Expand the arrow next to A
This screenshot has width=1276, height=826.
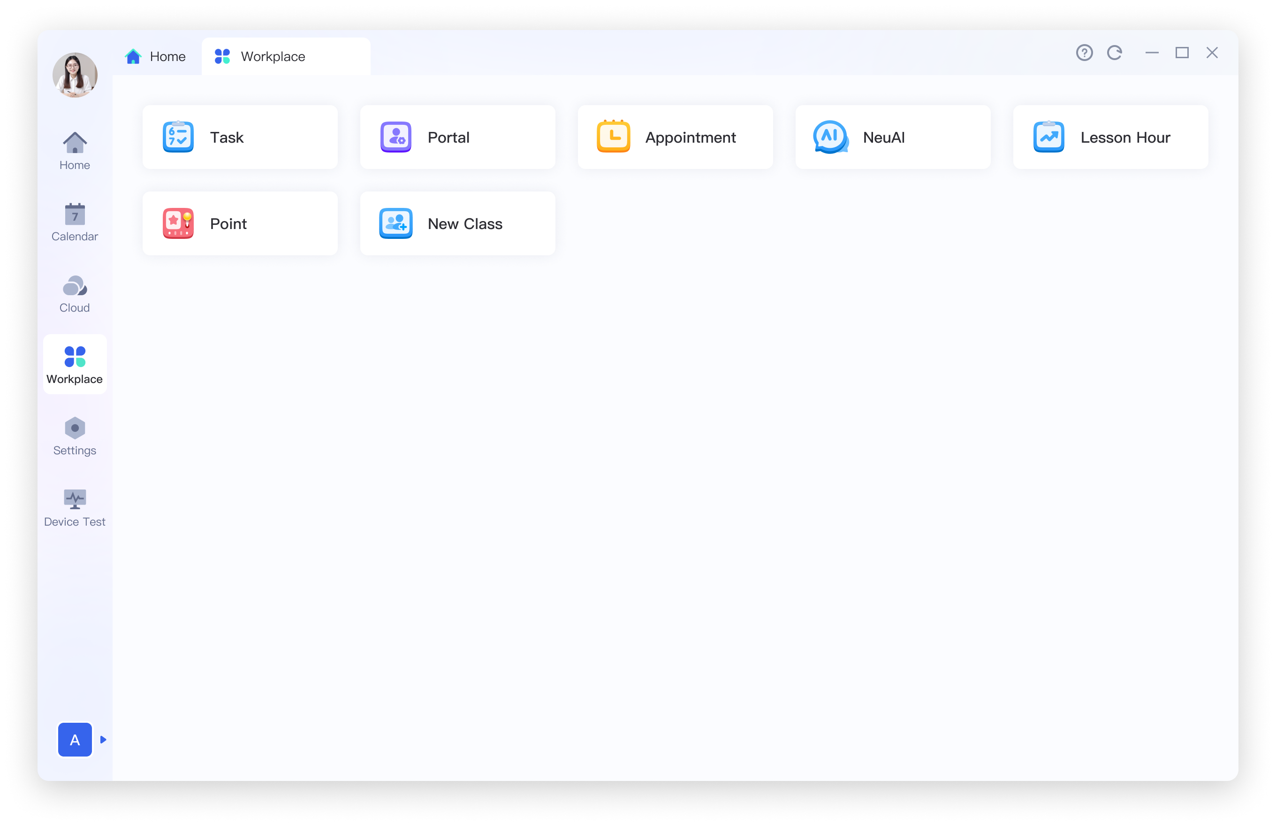point(104,740)
